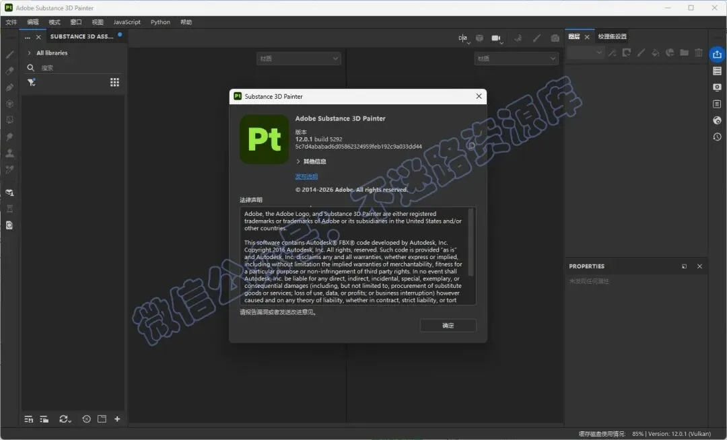
Task: Select the Projection tool
Action: pos(9,87)
